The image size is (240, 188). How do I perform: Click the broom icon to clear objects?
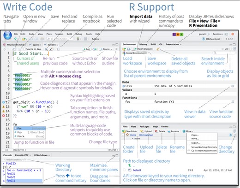coord(158,49)
